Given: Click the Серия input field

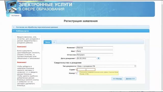Looking at the screenshot, I should click(x=86, y=70).
